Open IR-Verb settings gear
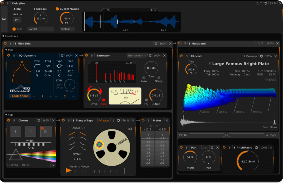The image size is (283, 183). point(261,56)
